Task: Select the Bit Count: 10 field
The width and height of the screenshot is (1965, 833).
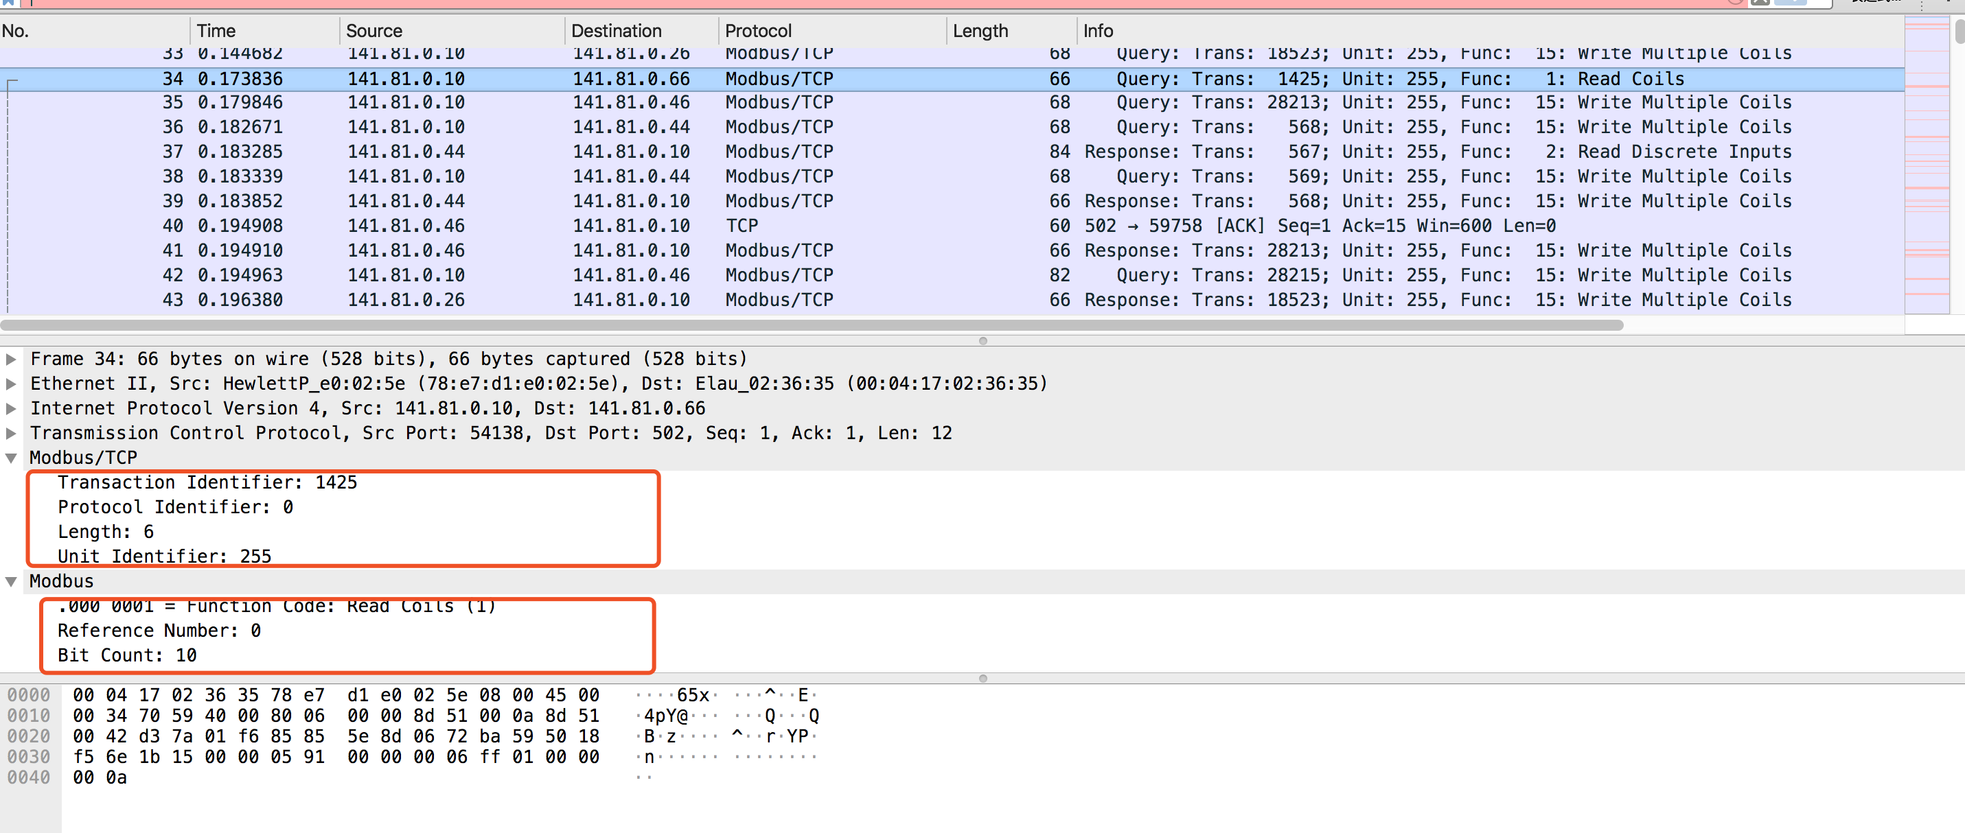Action: click(126, 655)
